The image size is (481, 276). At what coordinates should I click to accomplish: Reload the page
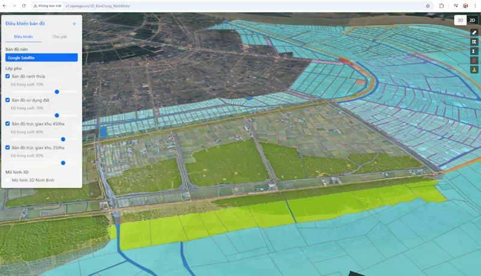(23, 6)
